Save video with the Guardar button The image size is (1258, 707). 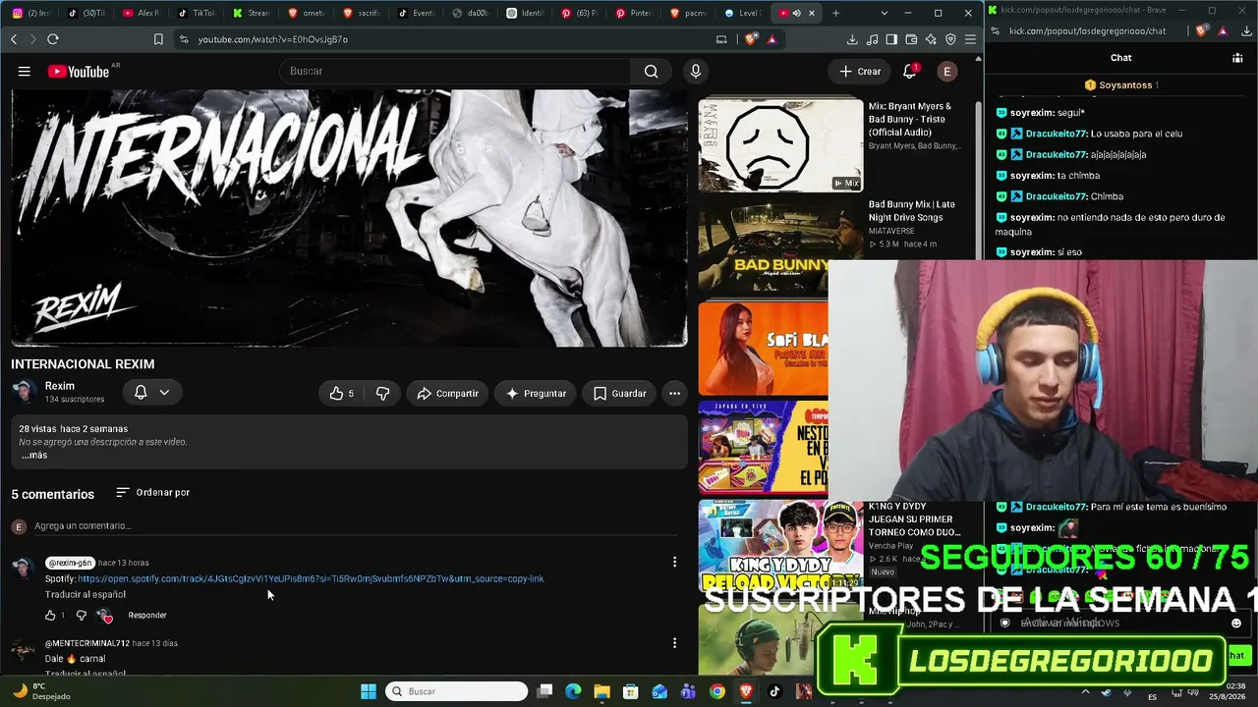pyautogui.click(x=619, y=393)
